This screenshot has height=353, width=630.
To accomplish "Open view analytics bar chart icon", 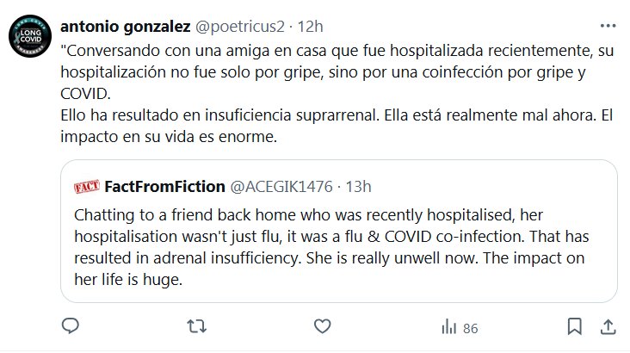I will click(448, 326).
